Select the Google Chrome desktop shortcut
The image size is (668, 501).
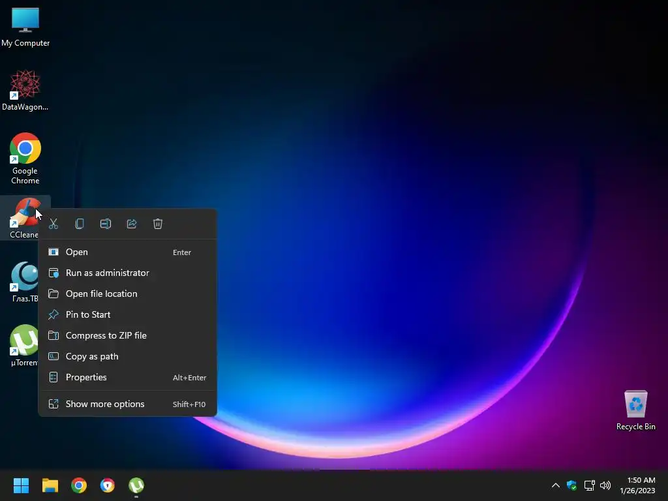(x=25, y=159)
